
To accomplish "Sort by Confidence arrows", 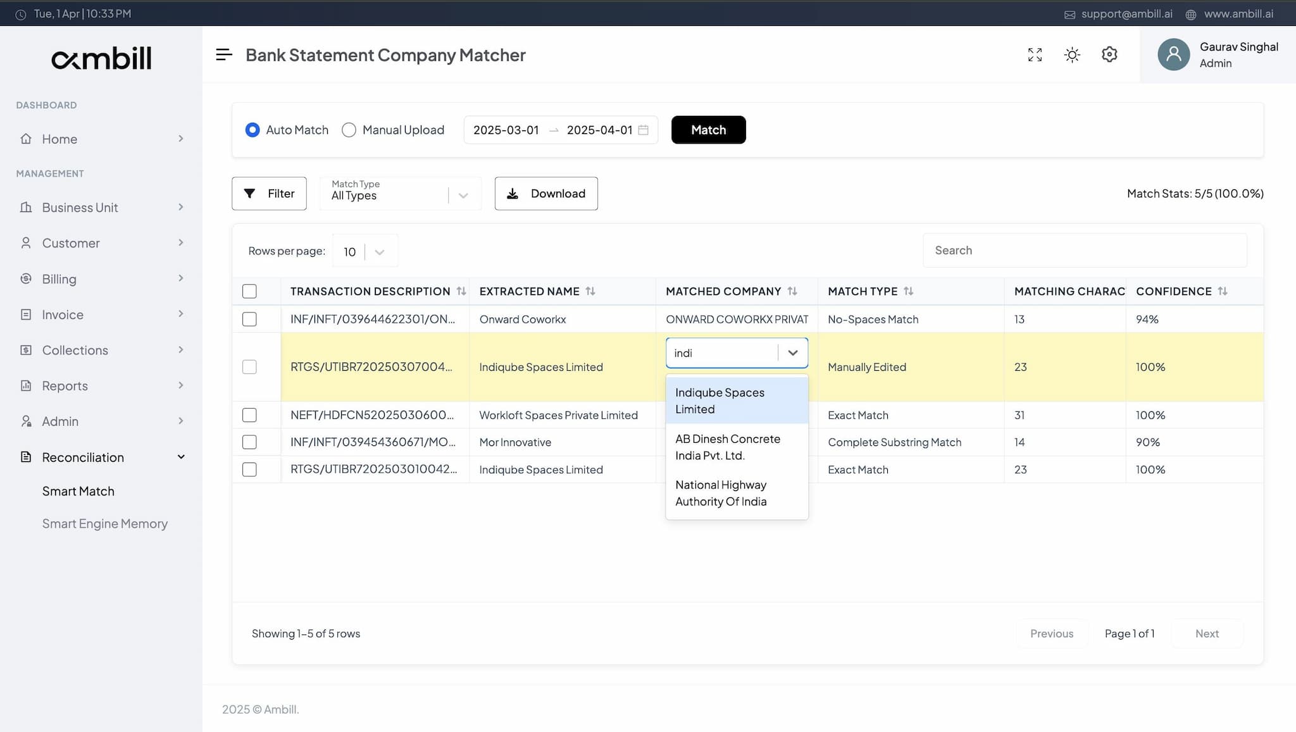I will (1223, 291).
